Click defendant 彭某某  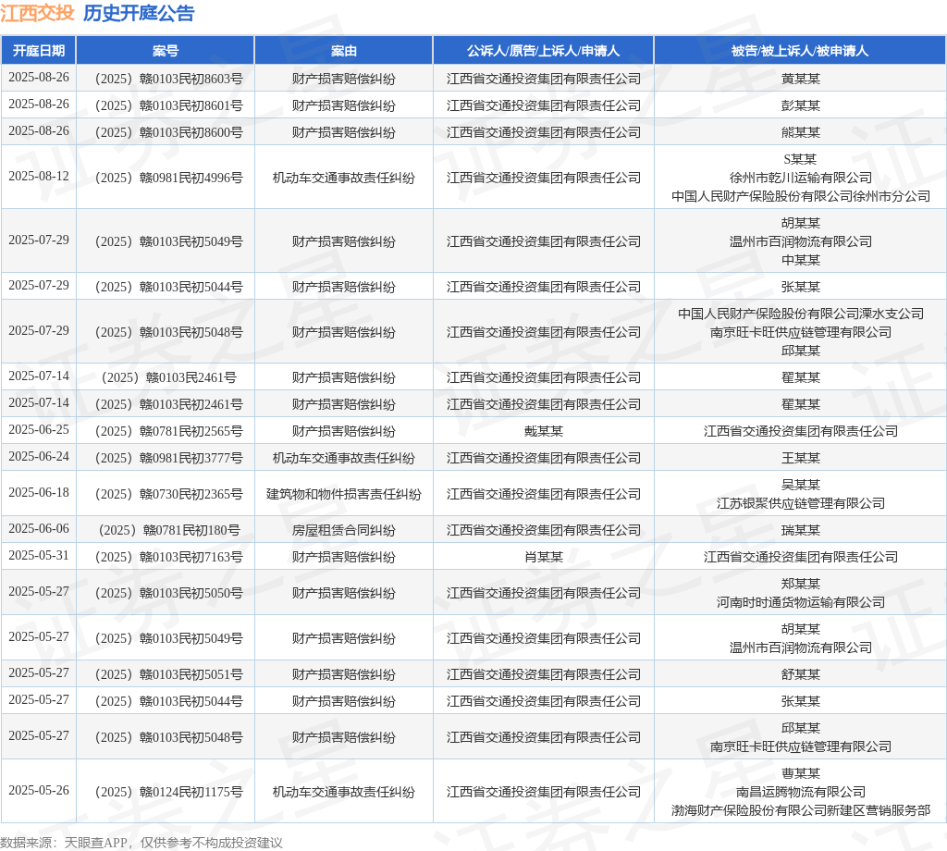(x=800, y=105)
